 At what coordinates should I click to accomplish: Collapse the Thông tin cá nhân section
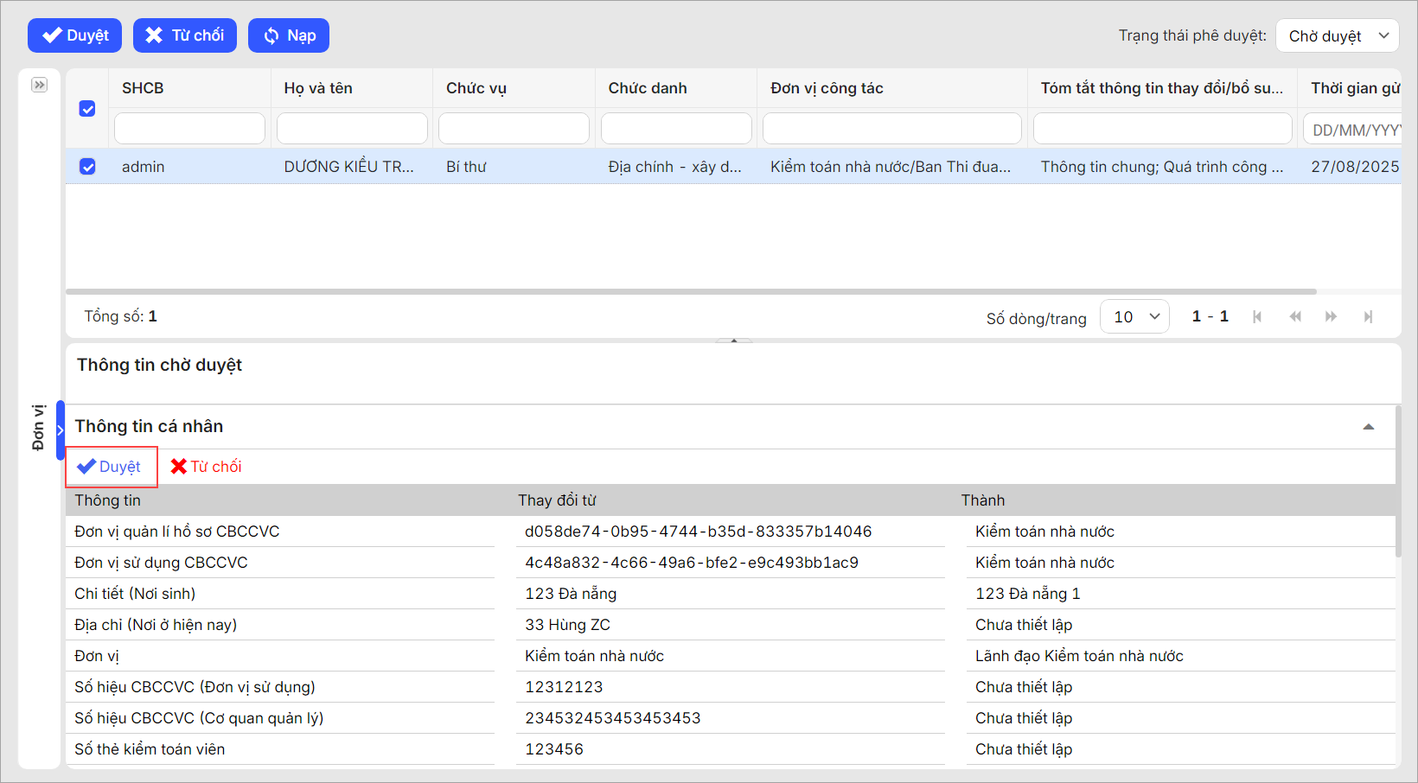click(x=1368, y=427)
